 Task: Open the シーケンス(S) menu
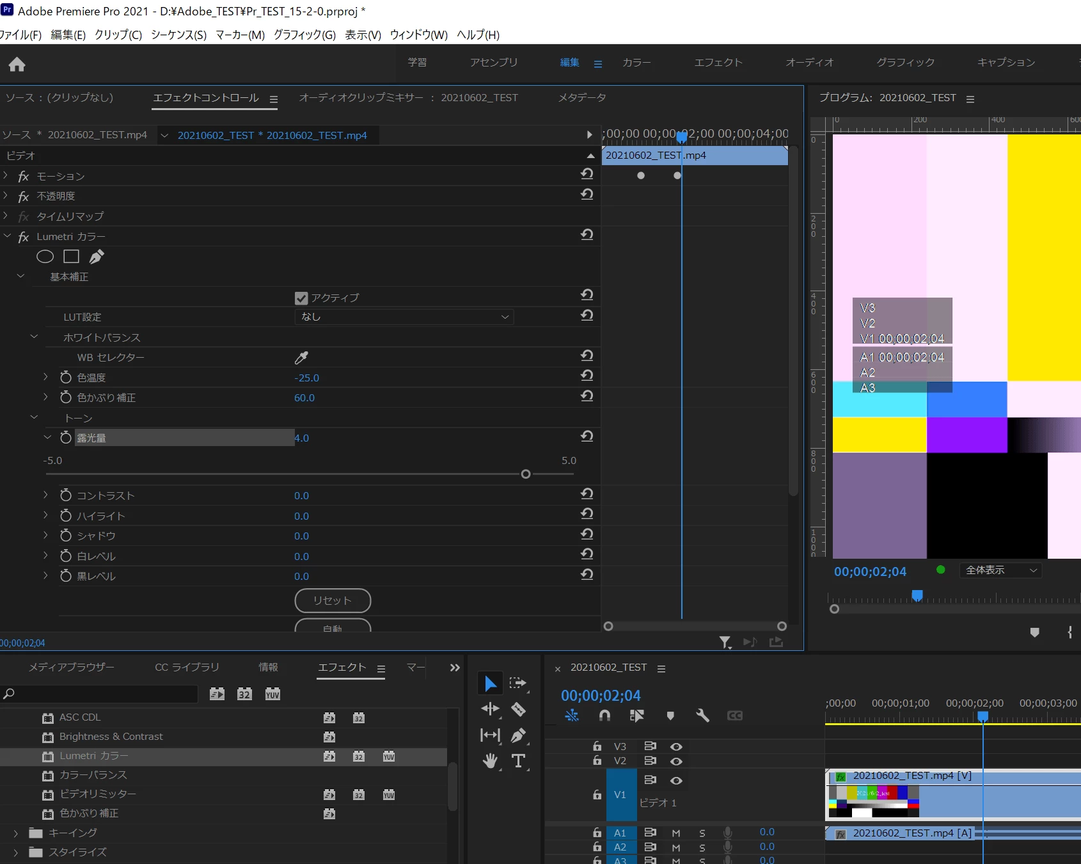pos(178,35)
